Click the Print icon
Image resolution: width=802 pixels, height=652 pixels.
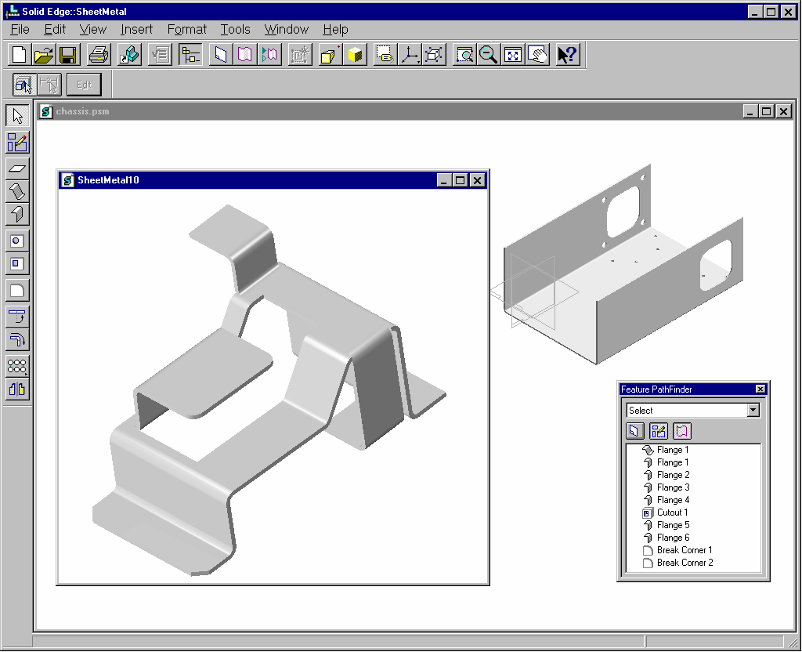99,55
